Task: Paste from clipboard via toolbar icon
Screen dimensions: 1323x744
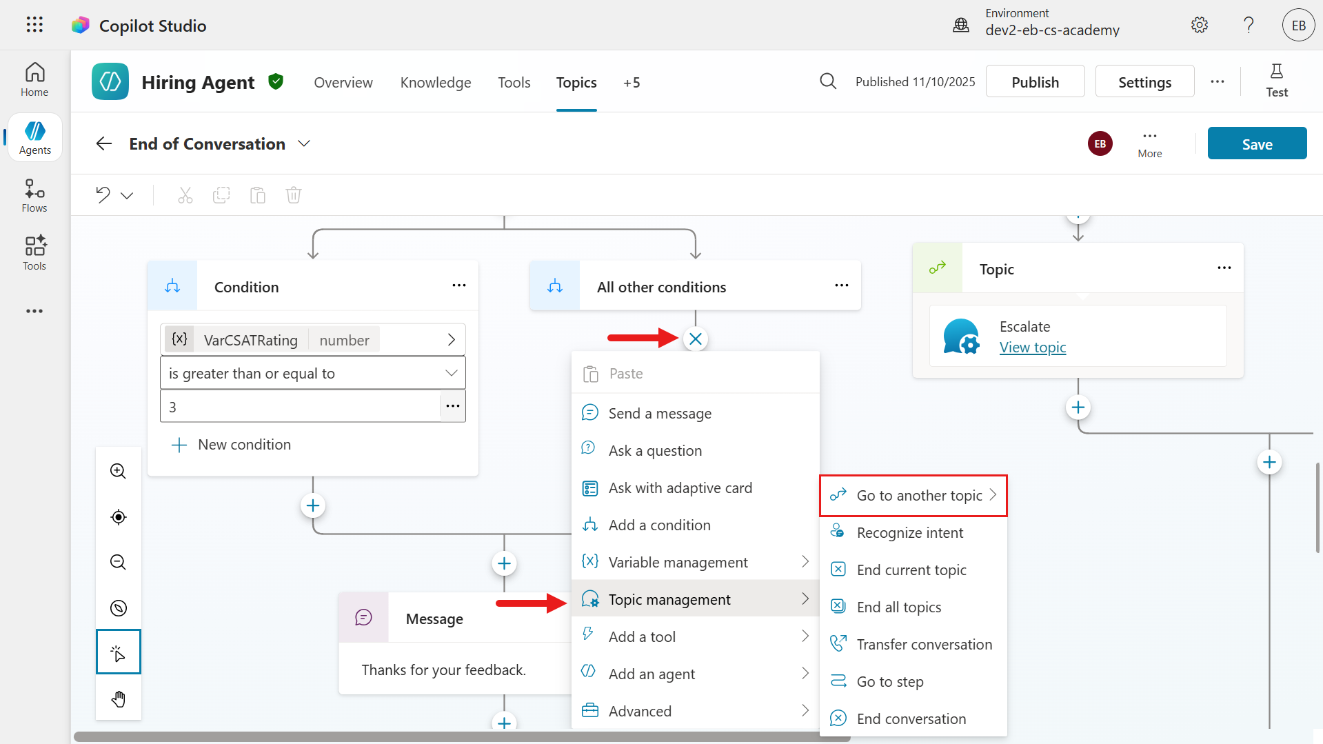Action: (x=257, y=195)
